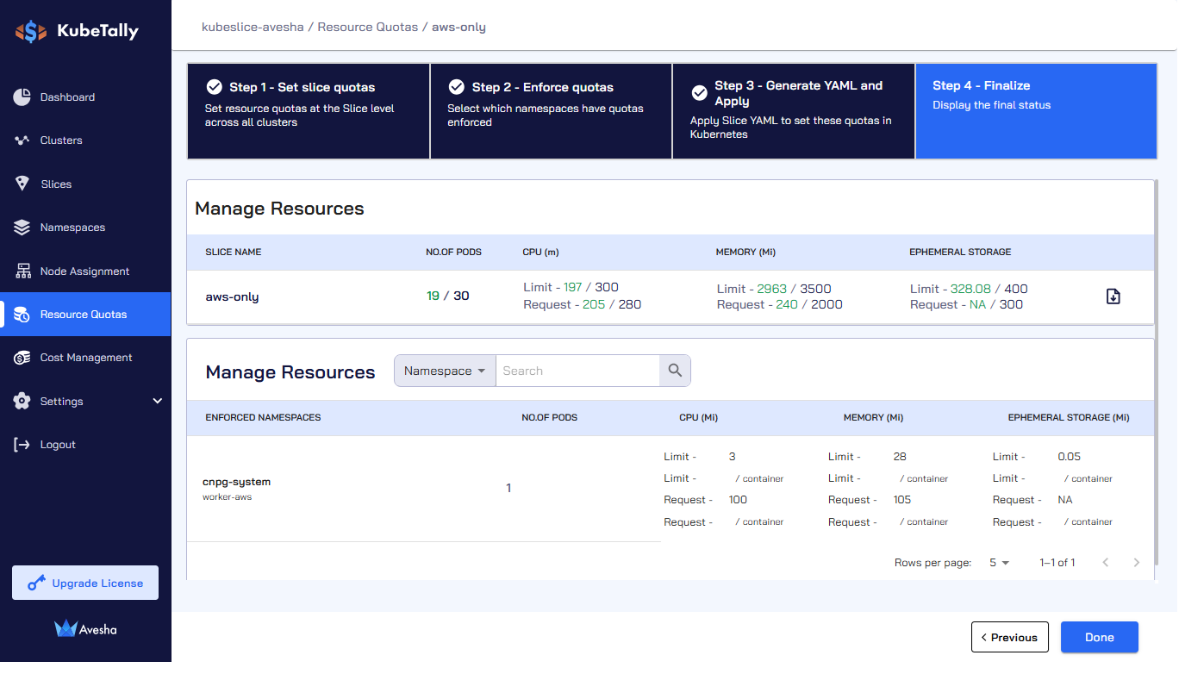Click the Resource Quotas sidebar icon
This screenshot has height=674, width=1185.
tap(22, 314)
